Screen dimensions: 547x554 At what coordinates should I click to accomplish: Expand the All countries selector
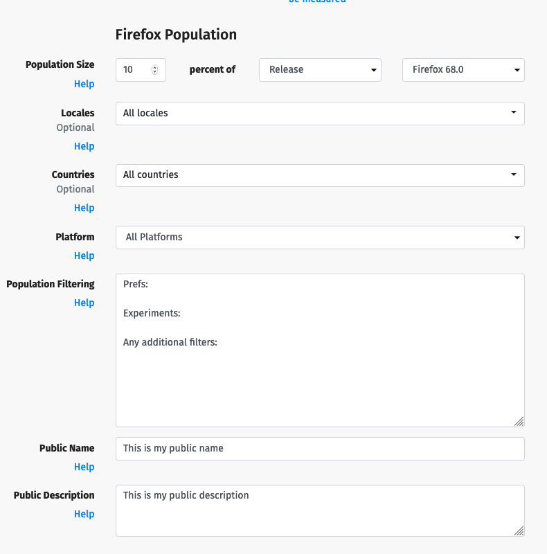(x=320, y=175)
